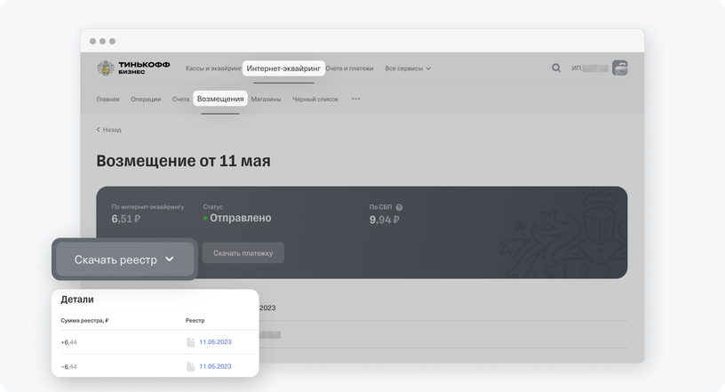Open the Черный список tab
Viewport: 725px width, 392px height.
pyautogui.click(x=315, y=99)
